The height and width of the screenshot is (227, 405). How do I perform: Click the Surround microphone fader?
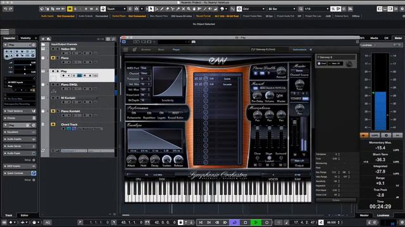click(x=281, y=129)
